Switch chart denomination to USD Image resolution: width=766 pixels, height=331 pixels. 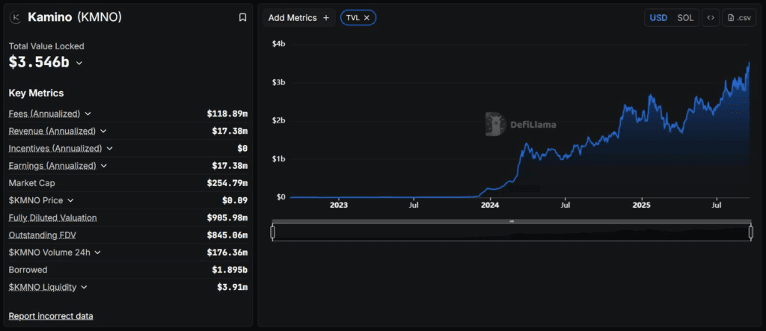tap(658, 17)
